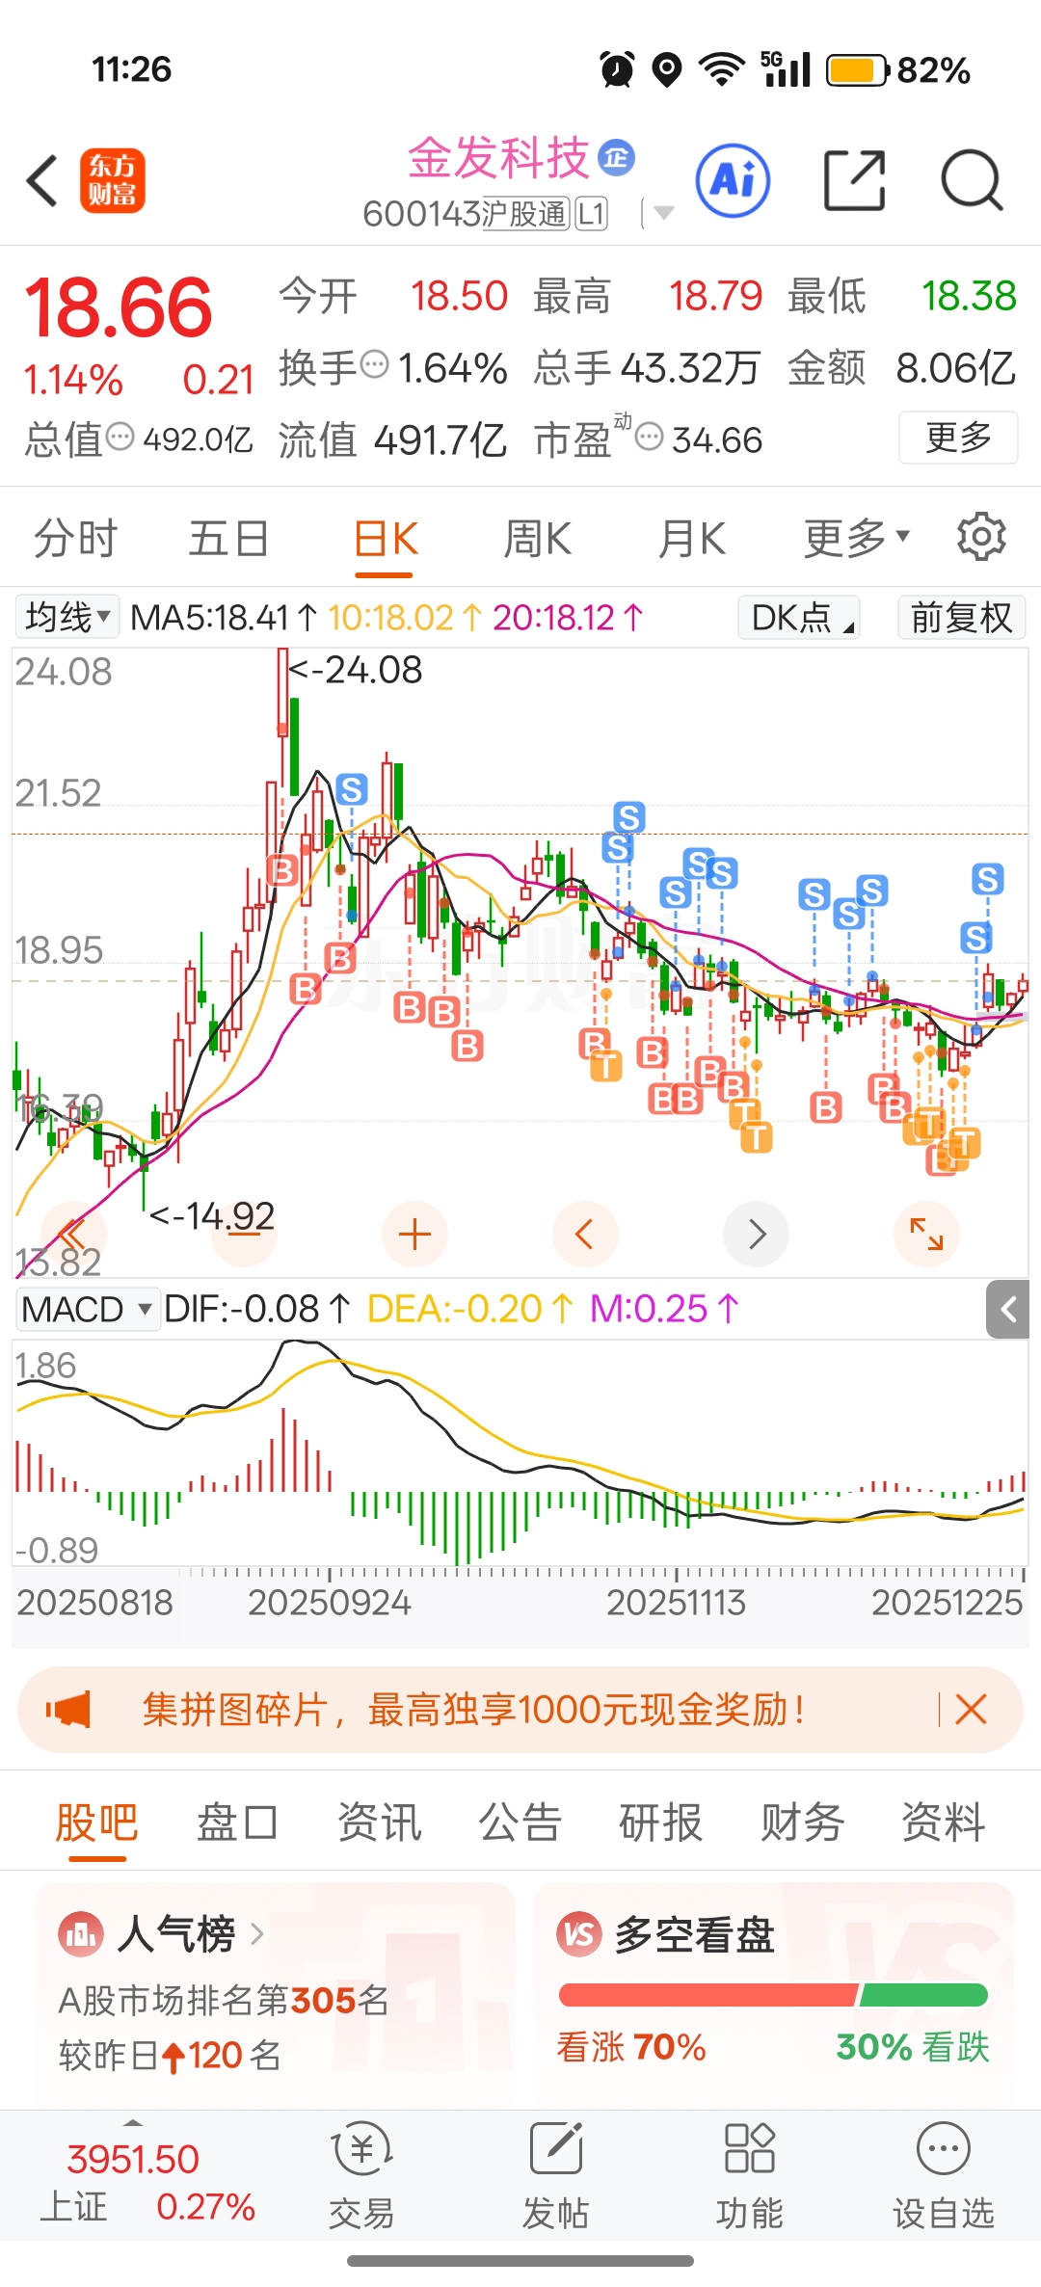Tap the megaphone promotion icon
This screenshot has width=1041, height=2287.
coord(68,1710)
